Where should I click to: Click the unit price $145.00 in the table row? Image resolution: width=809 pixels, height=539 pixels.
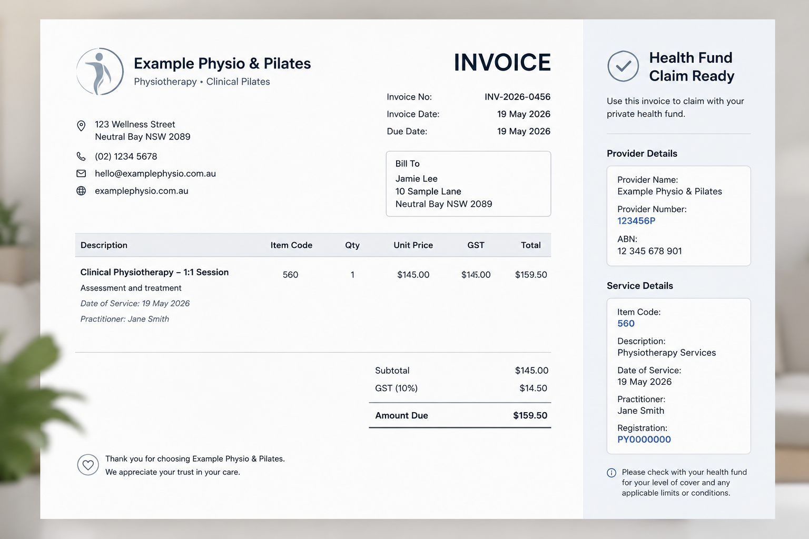pos(413,275)
